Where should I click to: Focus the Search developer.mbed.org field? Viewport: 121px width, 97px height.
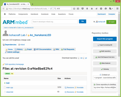[x=55, y=22]
